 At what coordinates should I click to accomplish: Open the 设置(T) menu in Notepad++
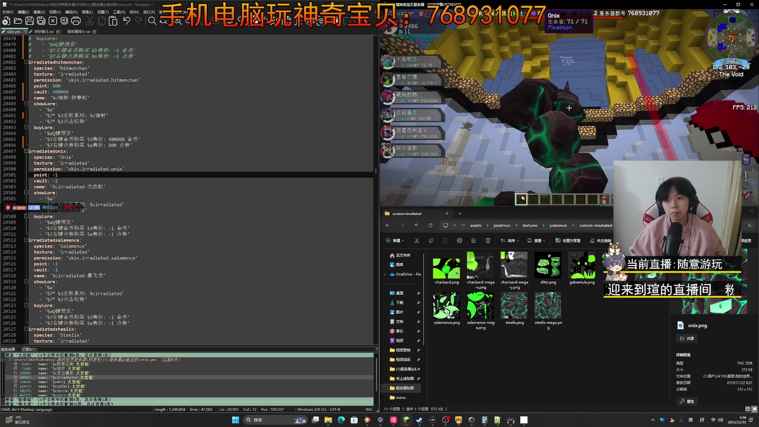[x=103, y=12]
